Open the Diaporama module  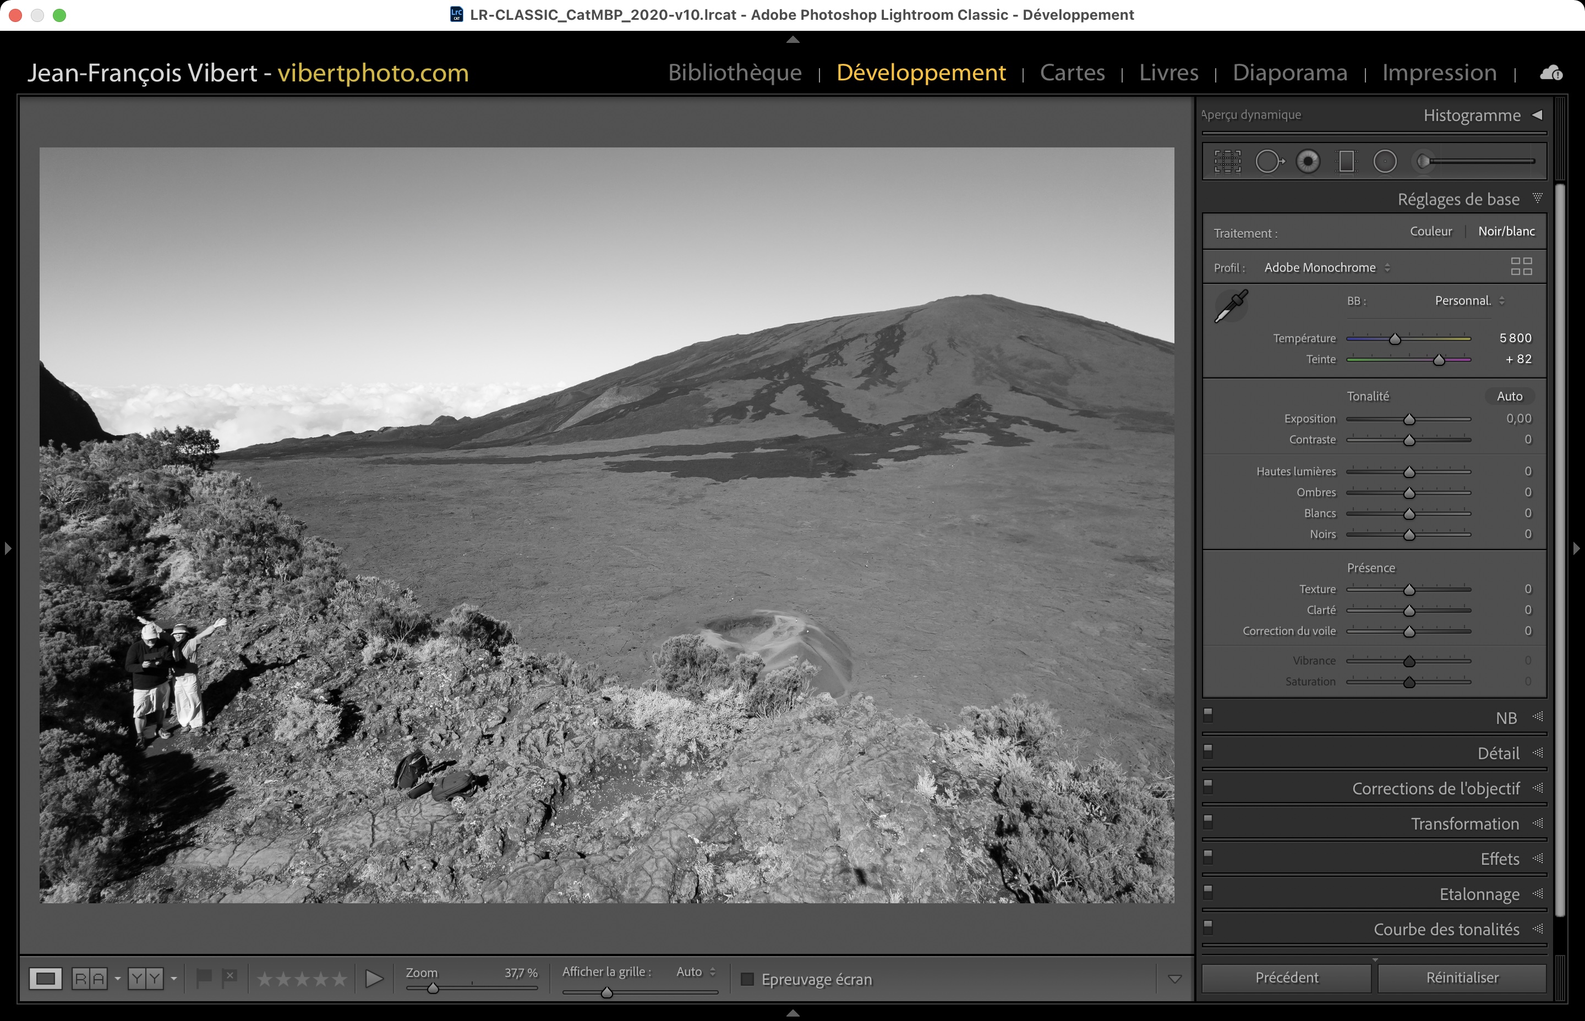coord(1289,72)
